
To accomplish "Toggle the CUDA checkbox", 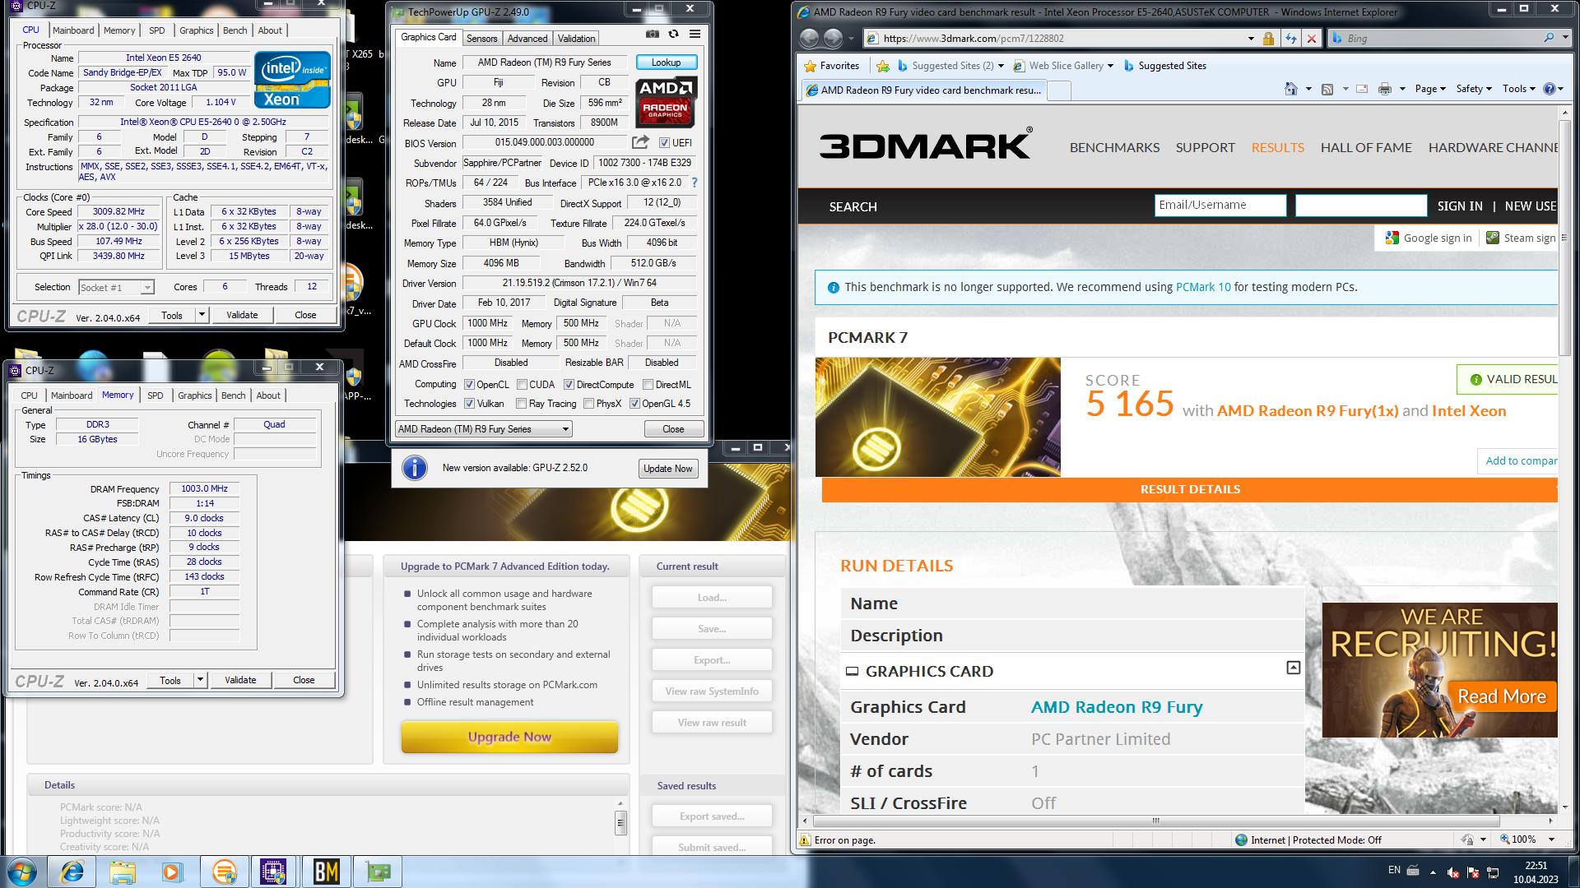I will (x=522, y=385).
